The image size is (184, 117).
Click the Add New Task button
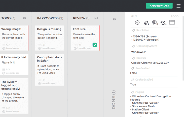point(159,6)
